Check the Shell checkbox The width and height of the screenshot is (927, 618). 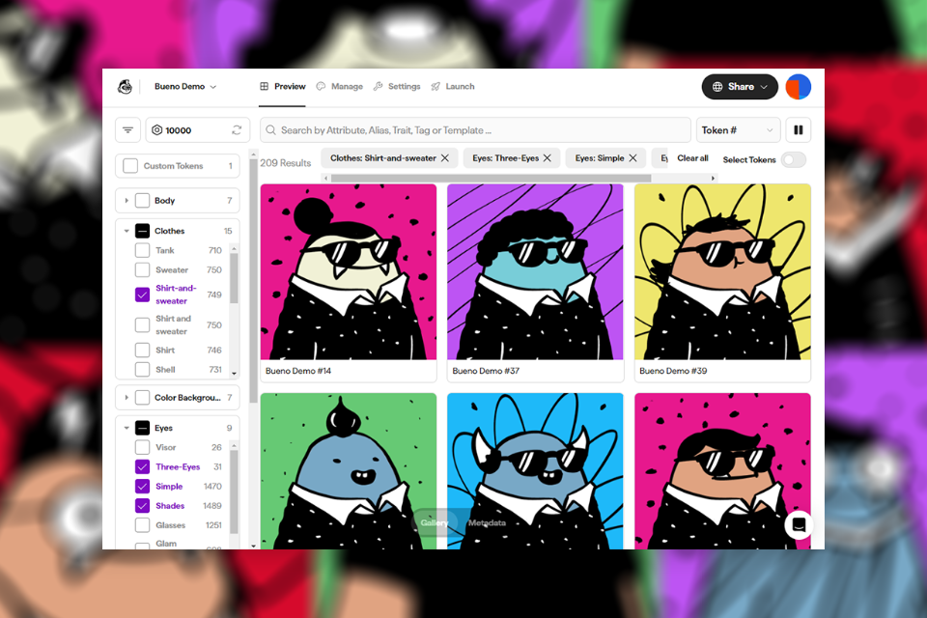pyautogui.click(x=143, y=370)
